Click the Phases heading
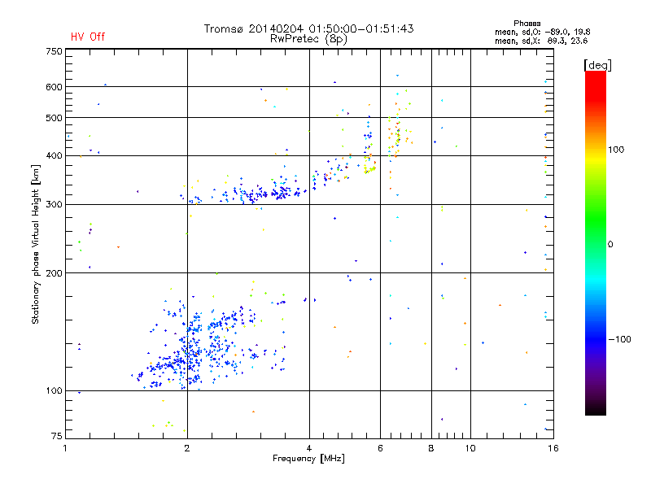651x488 pixels. click(526, 24)
